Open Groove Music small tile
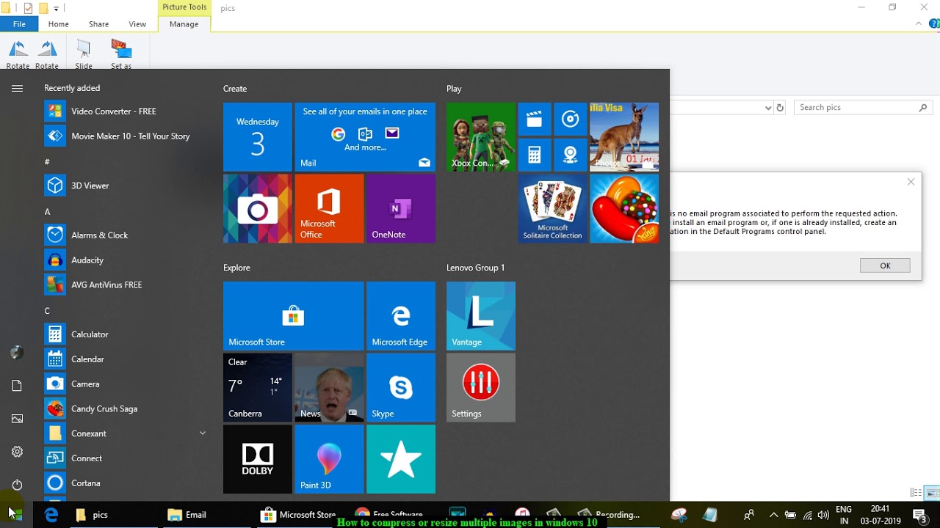Screen dimensions: 940x528 coord(571,119)
